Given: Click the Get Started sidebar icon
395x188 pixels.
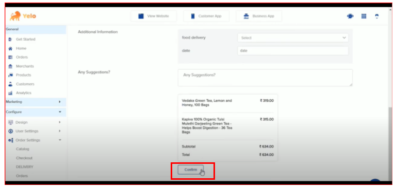Looking at the screenshot, I should tap(10, 40).
